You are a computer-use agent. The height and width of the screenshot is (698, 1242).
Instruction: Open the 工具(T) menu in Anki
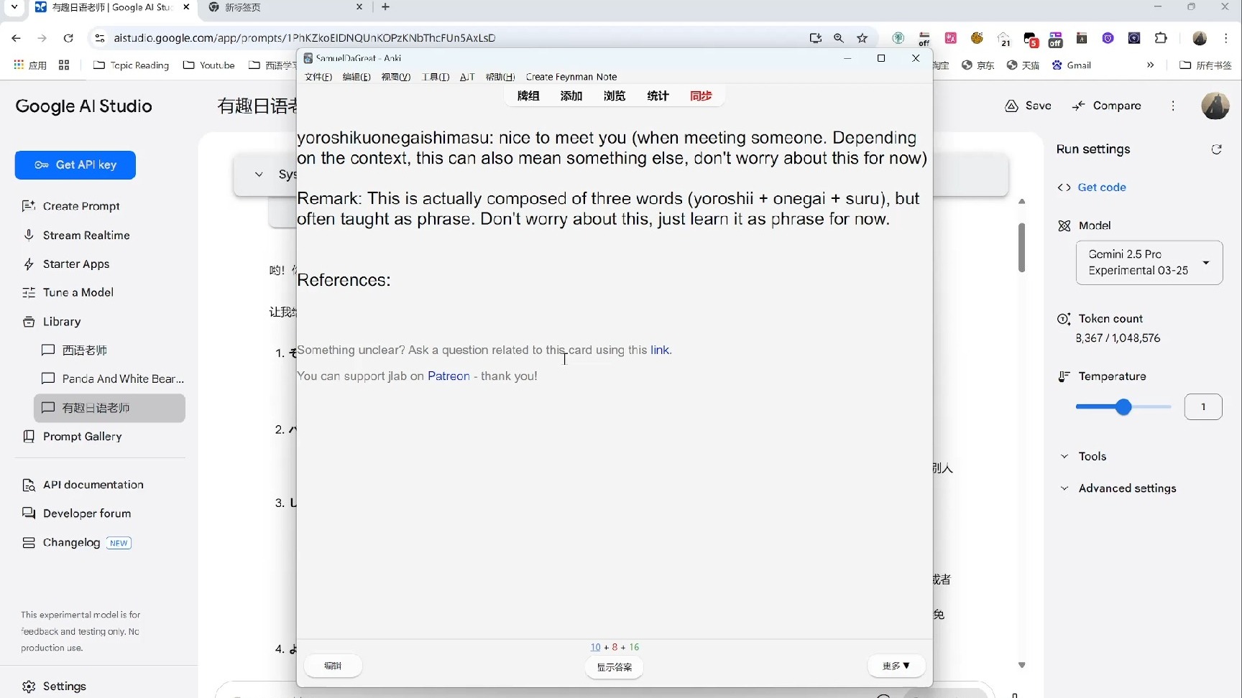coord(436,77)
